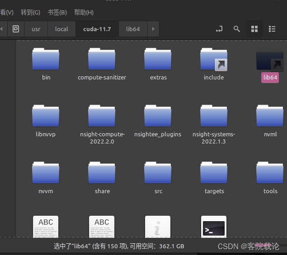Image resolution: width=287 pixels, height=255 pixels.
Task: Go to lib64 in path bar
Action: click(x=133, y=29)
